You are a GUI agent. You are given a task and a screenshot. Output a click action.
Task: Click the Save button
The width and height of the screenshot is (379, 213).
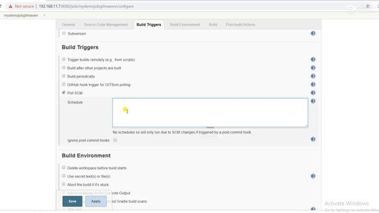(x=72, y=201)
